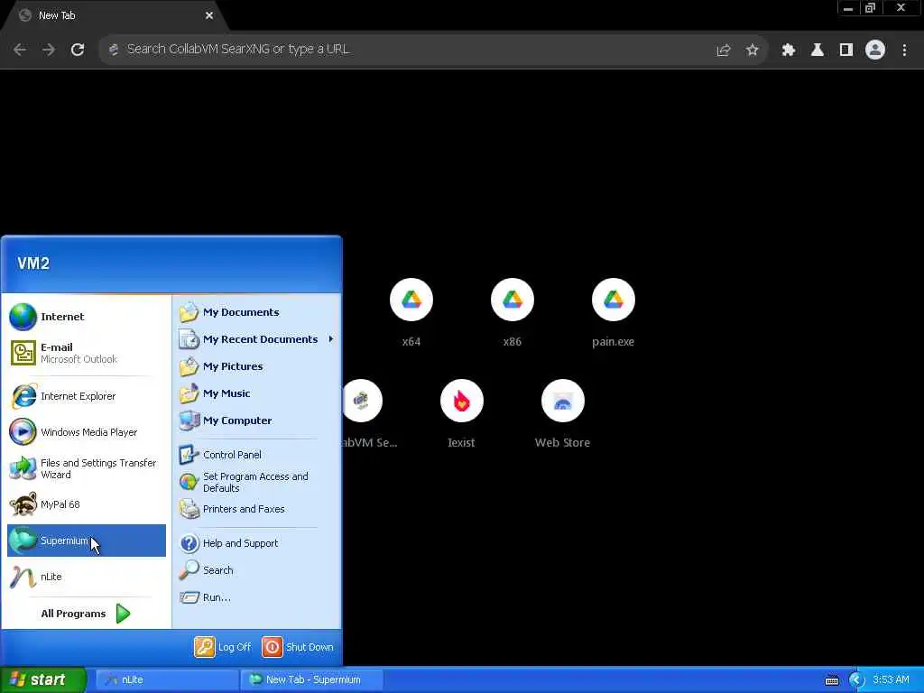This screenshot has width=924, height=693.
Task: Open Search from Start menu
Action: tap(257, 570)
